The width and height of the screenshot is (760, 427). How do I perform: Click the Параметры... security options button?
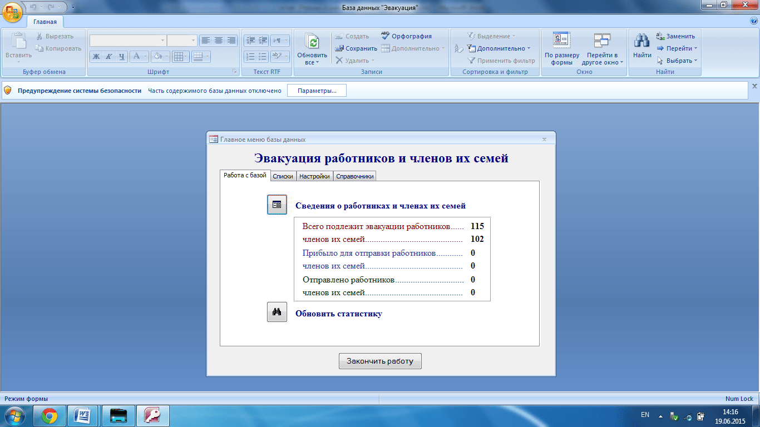(x=317, y=91)
